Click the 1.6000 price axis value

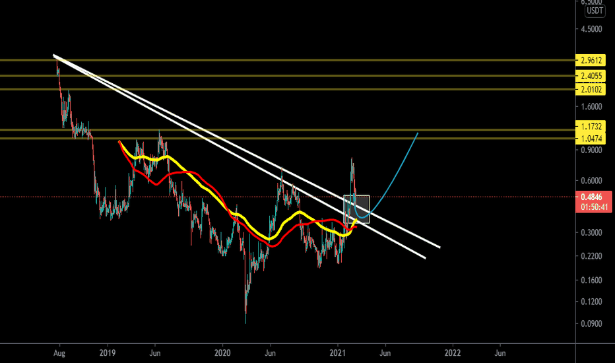pyautogui.click(x=591, y=107)
